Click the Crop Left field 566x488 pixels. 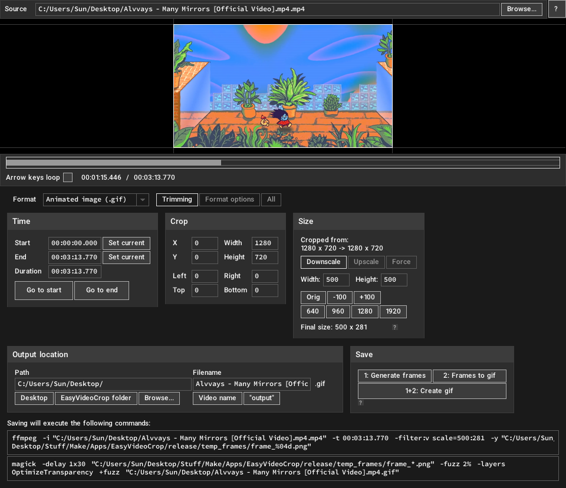(x=205, y=276)
